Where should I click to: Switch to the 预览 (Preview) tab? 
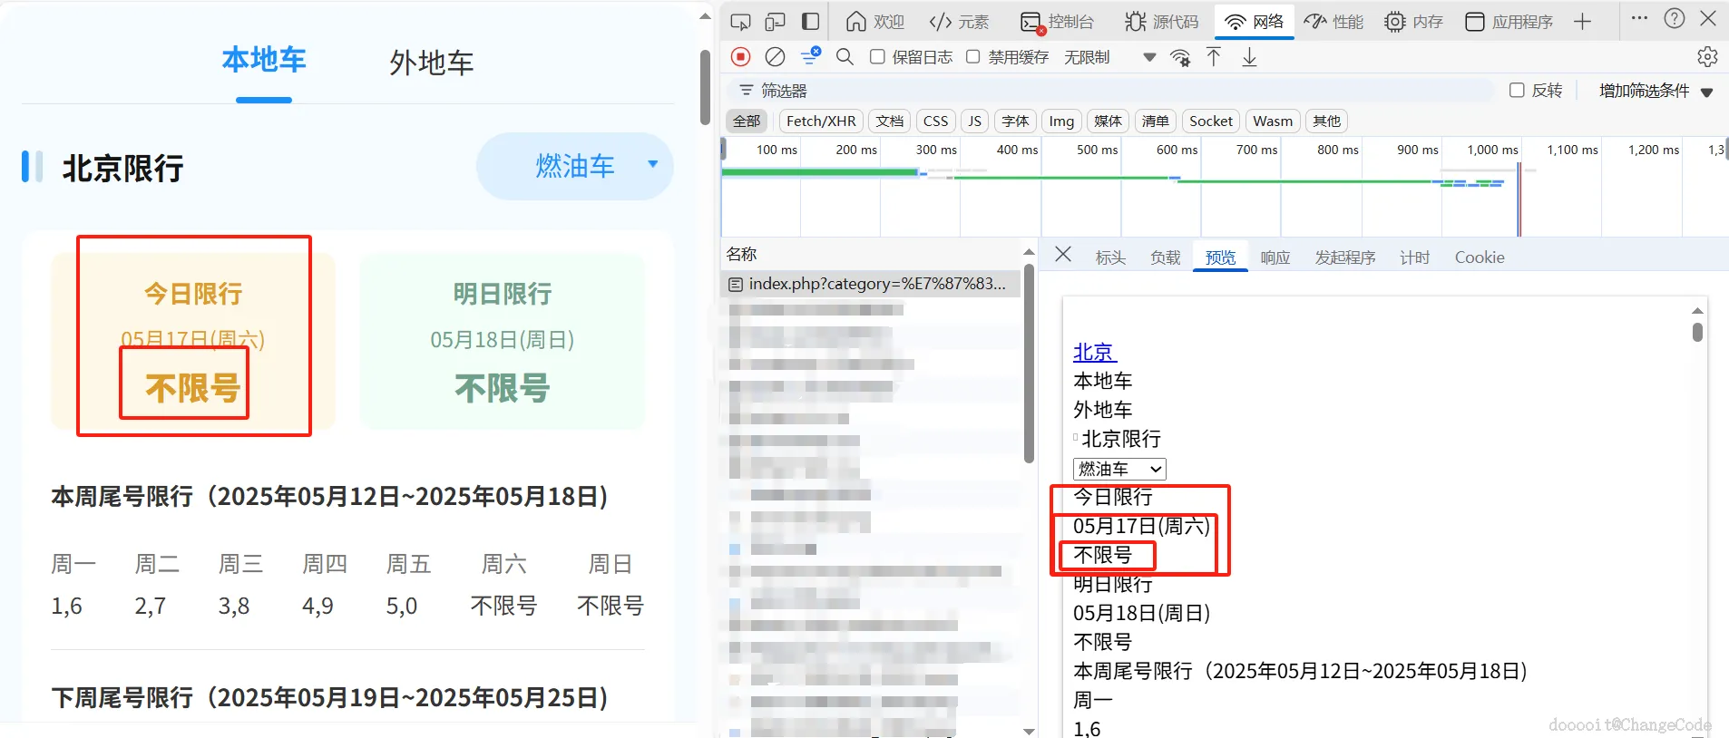tap(1220, 257)
